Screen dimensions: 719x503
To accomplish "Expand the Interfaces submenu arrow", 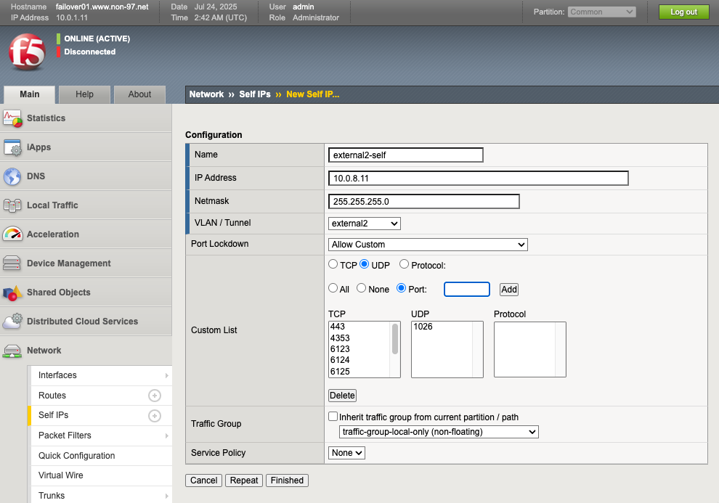I will 166,376.
